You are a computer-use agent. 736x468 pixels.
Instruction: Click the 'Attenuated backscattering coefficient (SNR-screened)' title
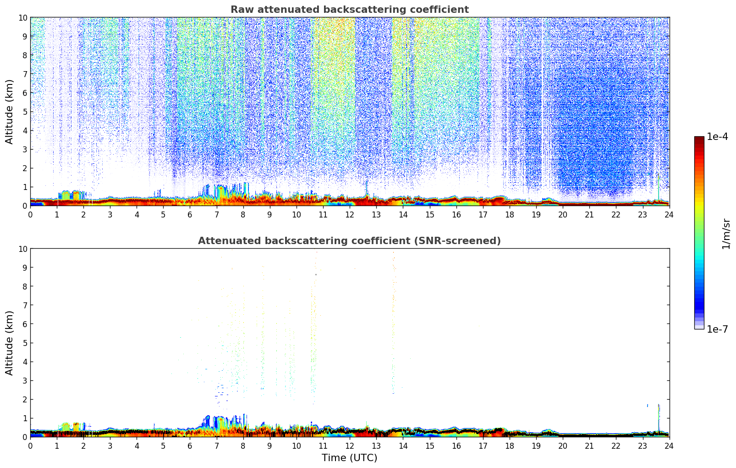coord(349,241)
